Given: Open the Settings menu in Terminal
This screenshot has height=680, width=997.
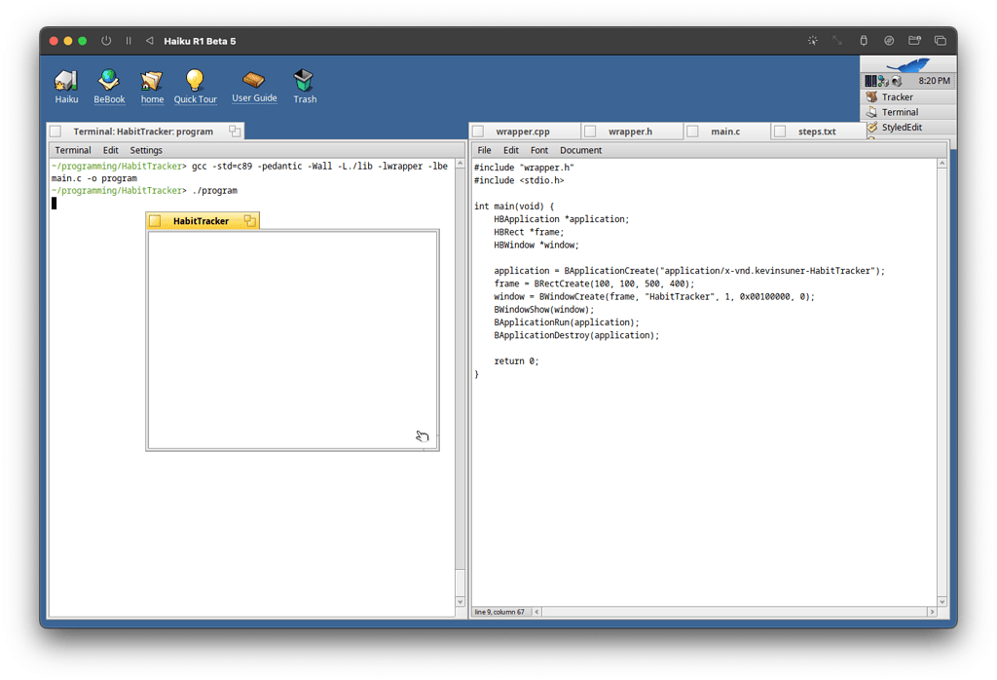Looking at the screenshot, I should [146, 150].
